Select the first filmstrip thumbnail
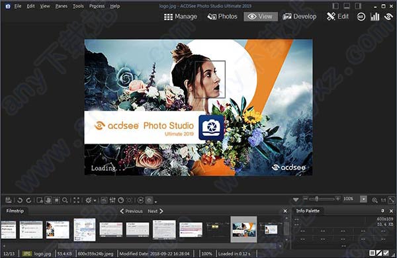This screenshot has height=258, width=397. (x=9, y=230)
